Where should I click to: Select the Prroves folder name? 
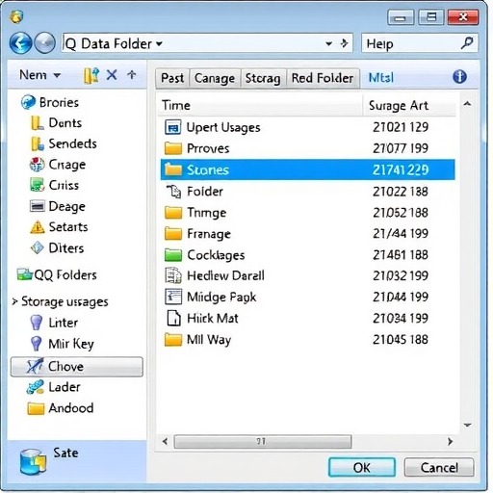(208, 148)
